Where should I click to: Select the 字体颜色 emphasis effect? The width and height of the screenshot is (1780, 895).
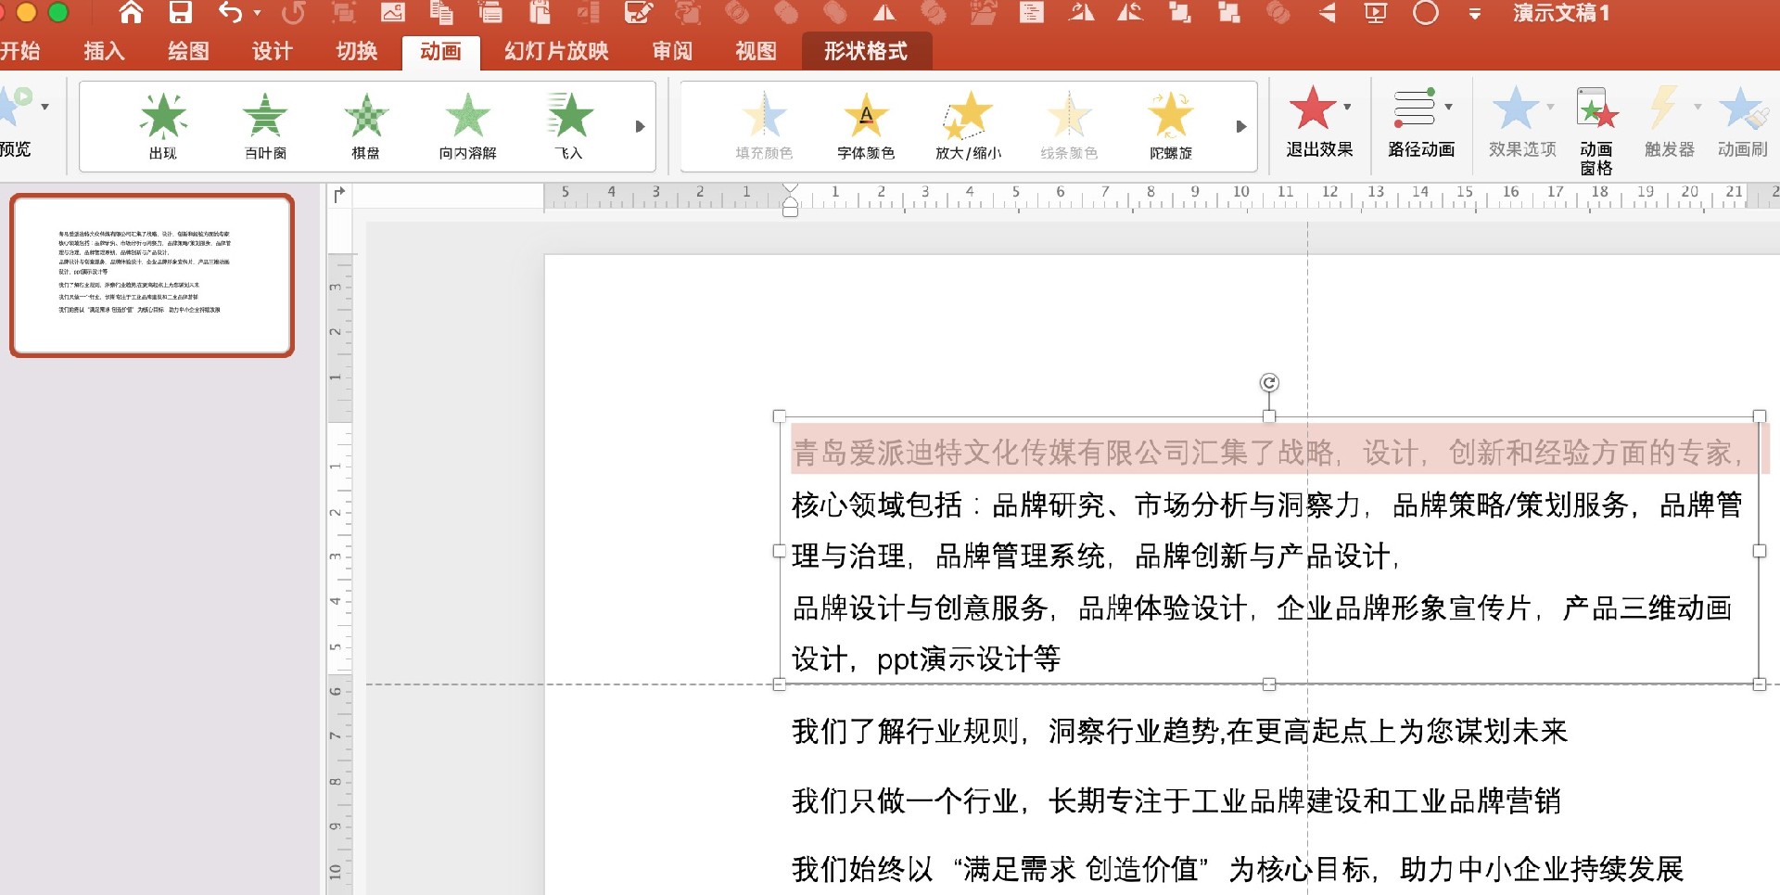pyautogui.click(x=866, y=126)
